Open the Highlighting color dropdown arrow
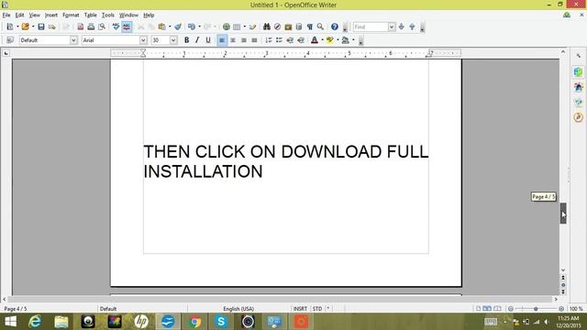The image size is (587, 330). [338, 40]
